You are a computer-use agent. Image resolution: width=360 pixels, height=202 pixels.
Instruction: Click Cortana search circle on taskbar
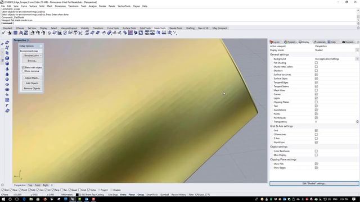[x=10, y=199]
